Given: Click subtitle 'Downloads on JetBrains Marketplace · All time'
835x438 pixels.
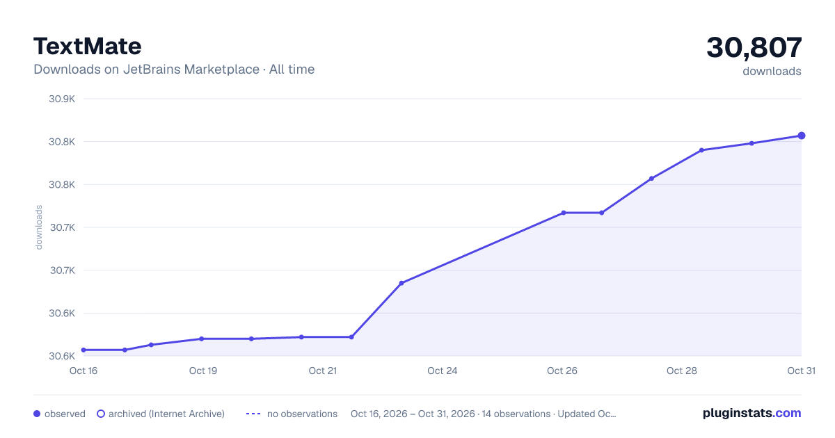Looking at the screenshot, I should click(174, 70).
